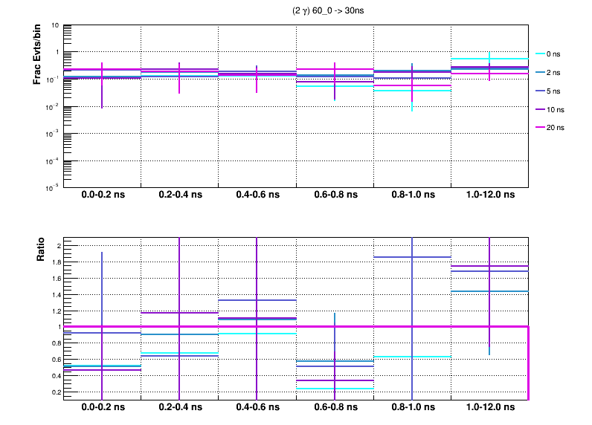The height and width of the screenshot is (425, 592).
Task: Select the 5 ns legend entry label
Action: coord(555,91)
